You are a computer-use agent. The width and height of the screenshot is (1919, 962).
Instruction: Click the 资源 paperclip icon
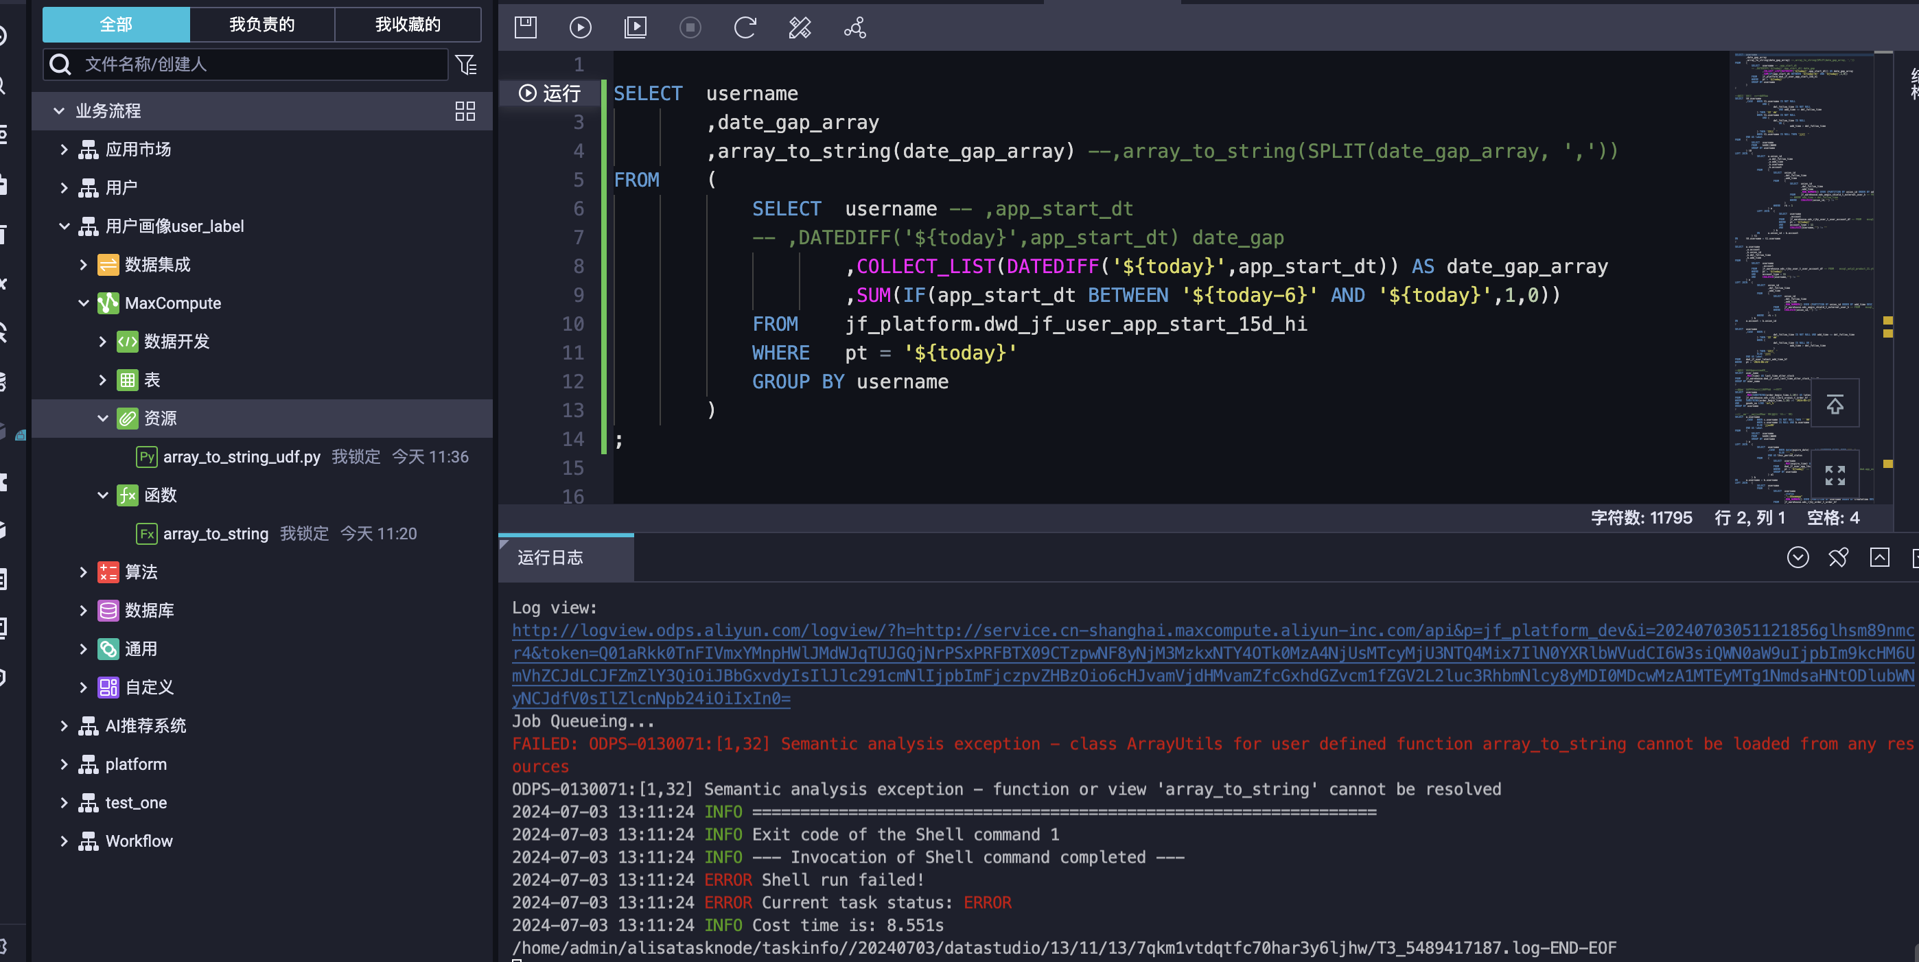coord(128,419)
